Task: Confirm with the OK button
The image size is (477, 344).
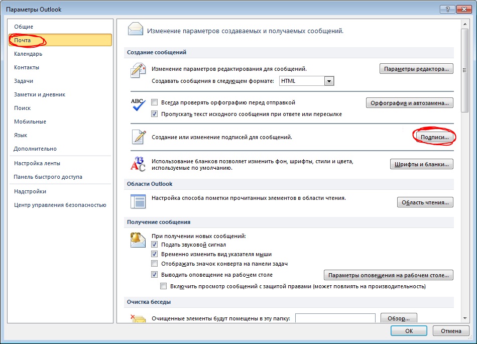Action: tap(409, 331)
